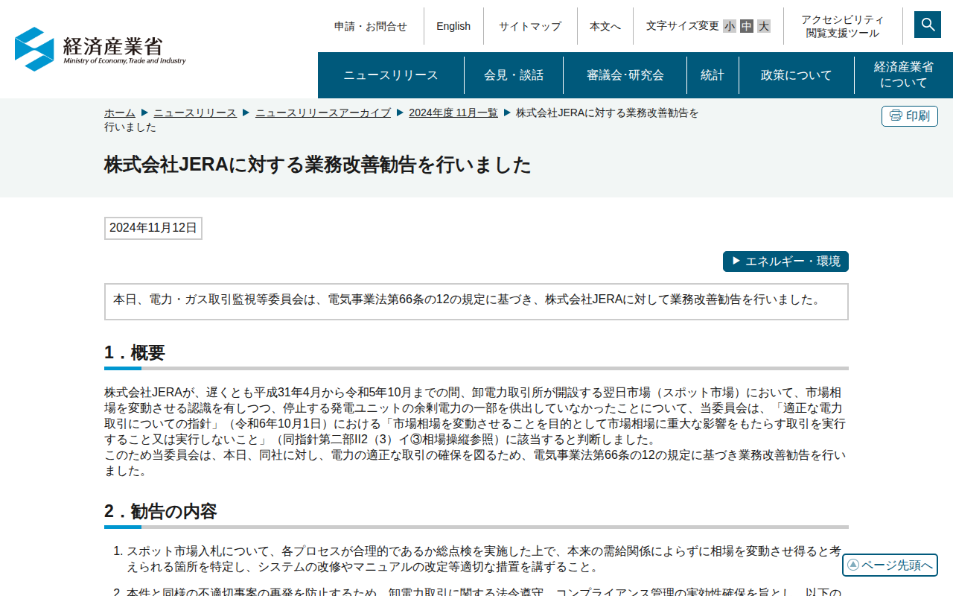Open the エネルギー・環境 category tag
Viewport: 953px width, 596px height.
[x=785, y=261]
